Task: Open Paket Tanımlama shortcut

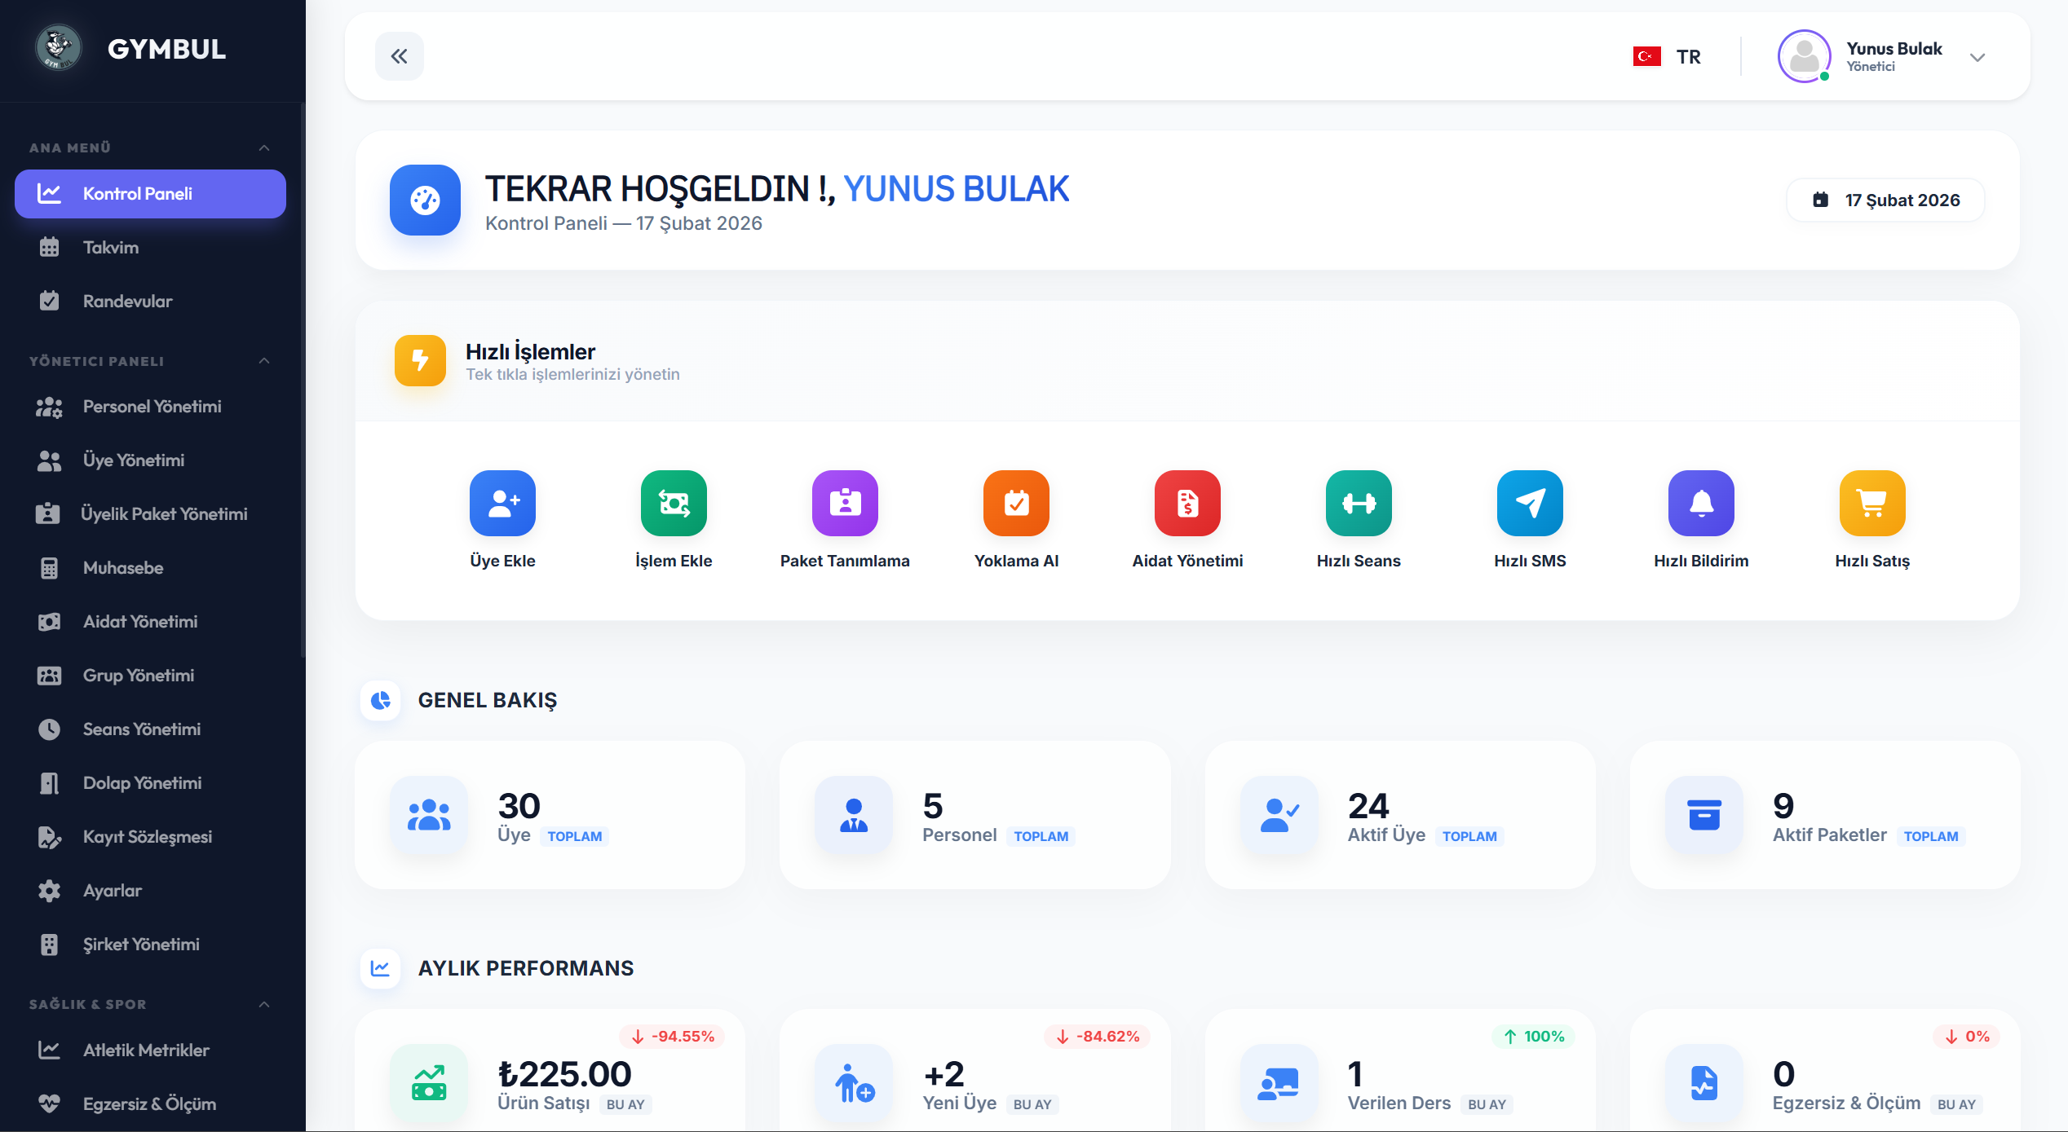Action: [844, 518]
